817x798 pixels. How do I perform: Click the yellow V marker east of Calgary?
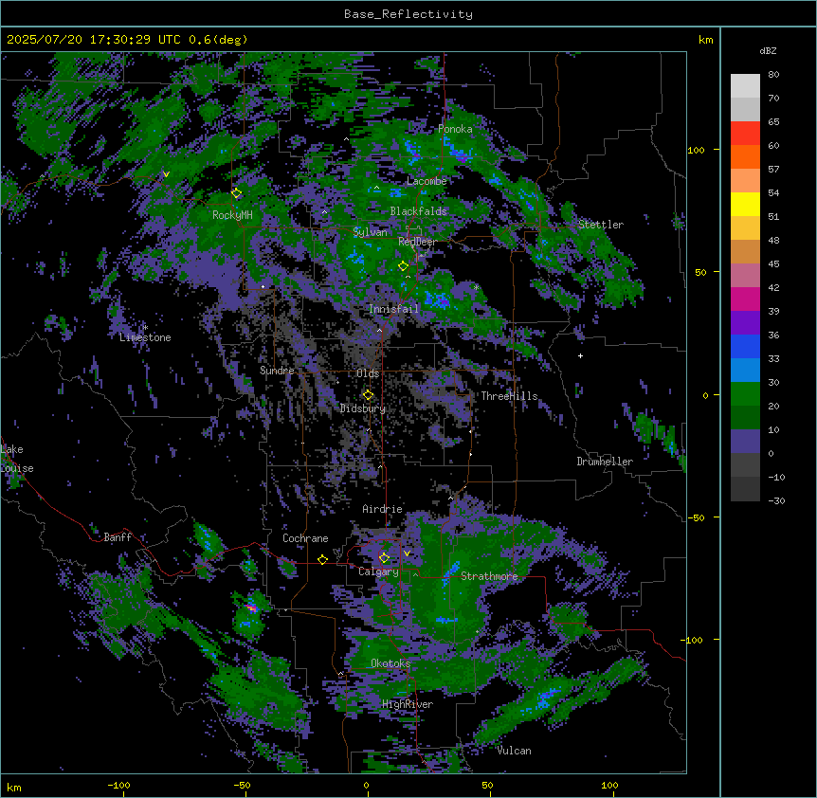(x=407, y=553)
